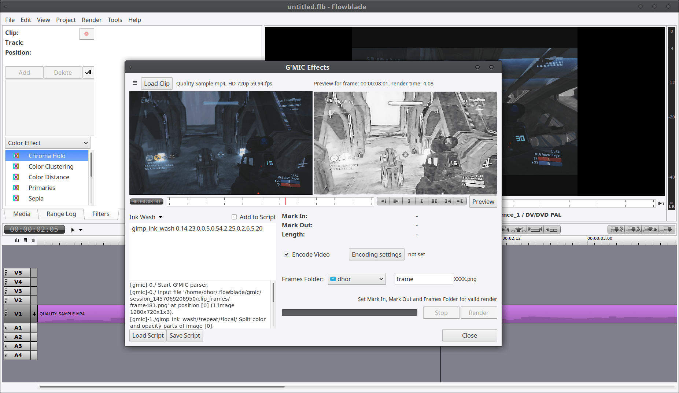Click the audio split toolbar icon
The image size is (679, 393).
[x=552, y=229]
